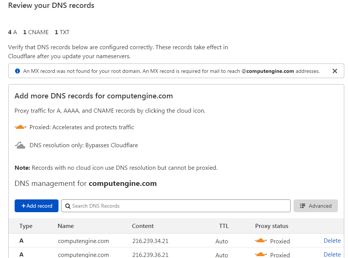This screenshot has width=348, height=258.
Task: Click the gray DNS resolution only cloud icon
Action: tap(20, 145)
